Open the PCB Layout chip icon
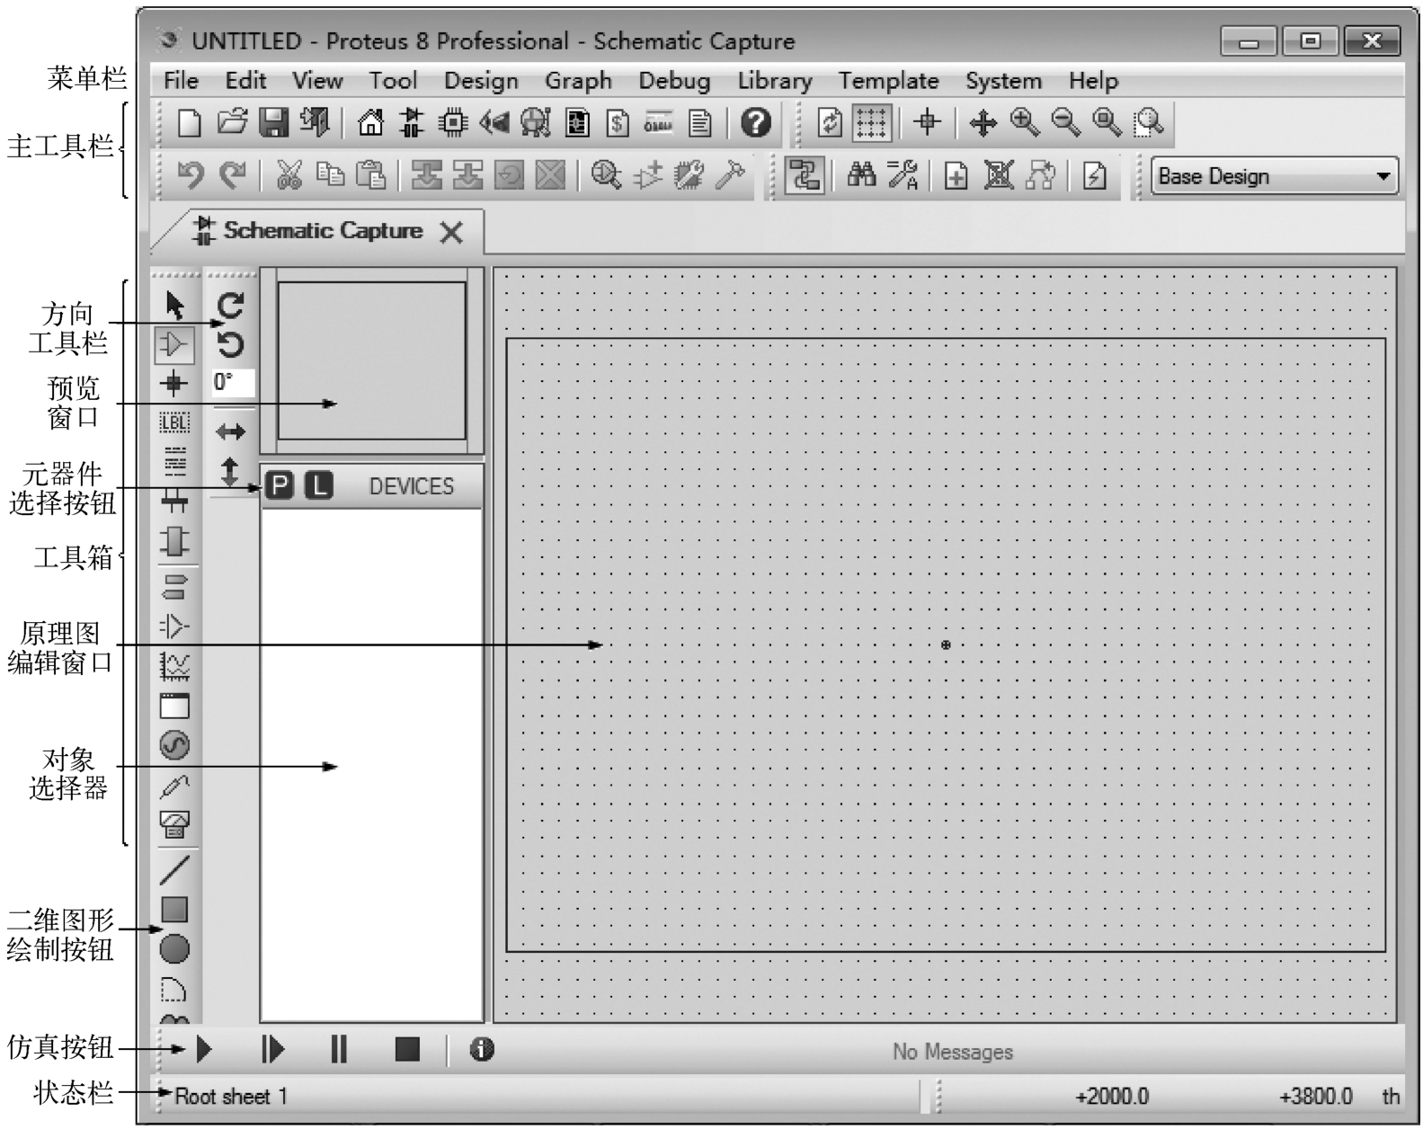 click(x=453, y=122)
